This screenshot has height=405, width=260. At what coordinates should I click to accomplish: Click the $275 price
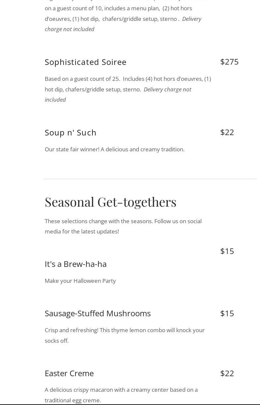click(229, 62)
